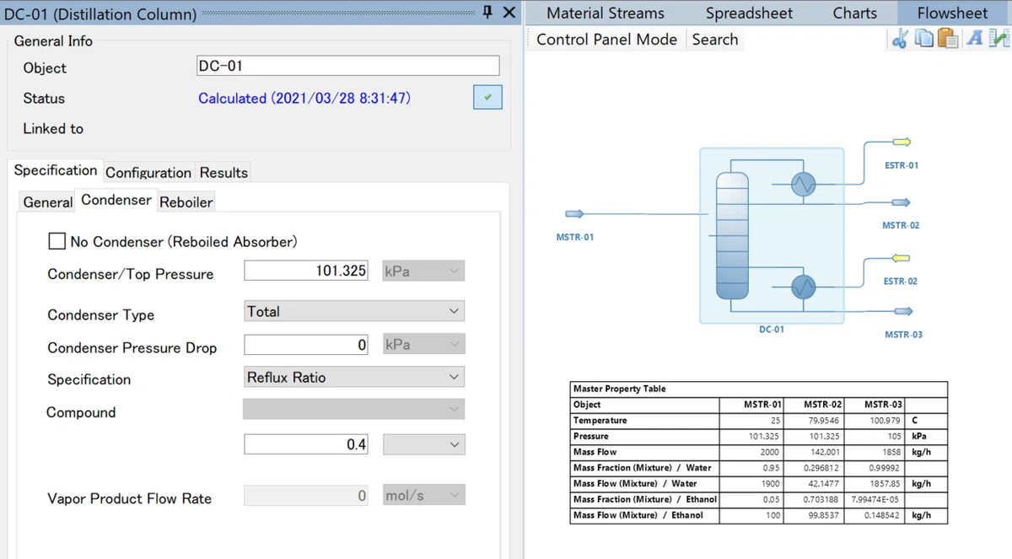Pin the DC-01 panel with pushpin icon
Image resolution: width=1012 pixels, height=559 pixels.
(x=487, y=13)
